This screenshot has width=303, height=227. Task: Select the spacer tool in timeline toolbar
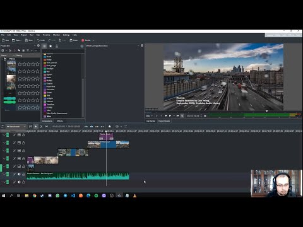pyautogui.click(x=47, y=126)
